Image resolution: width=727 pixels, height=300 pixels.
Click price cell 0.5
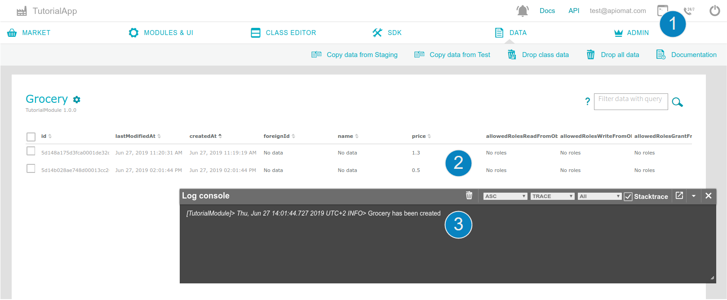coord(416,170)
